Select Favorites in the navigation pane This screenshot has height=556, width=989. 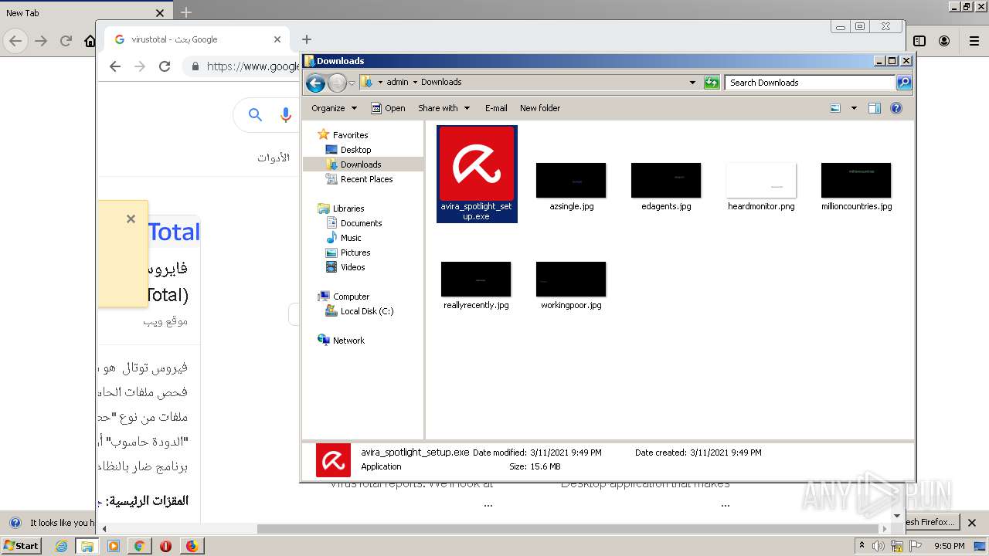(350, 135)
